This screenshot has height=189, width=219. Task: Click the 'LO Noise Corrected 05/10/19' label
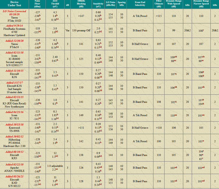coord(14,13)
